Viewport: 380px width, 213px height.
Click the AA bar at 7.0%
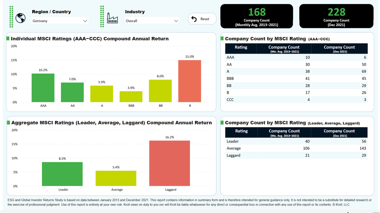point(73,92)
